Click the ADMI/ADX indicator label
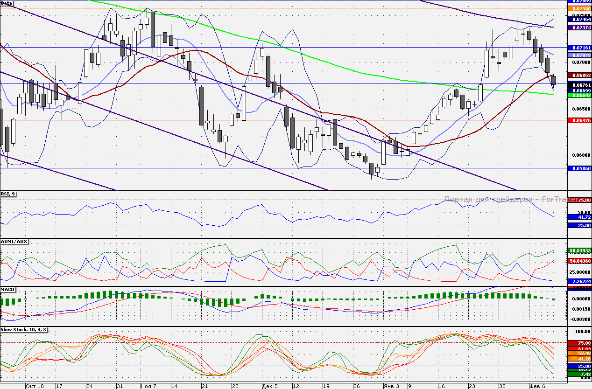Viewport: 592px width, 389px height. click(x=14, y=241)
